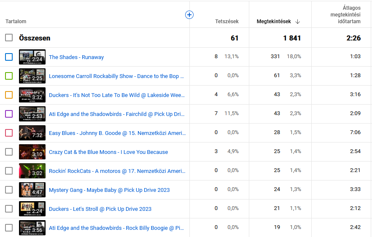Tick the purple checkbox for Fairchild video
372x237 pixels.
(x=9, y=114)
